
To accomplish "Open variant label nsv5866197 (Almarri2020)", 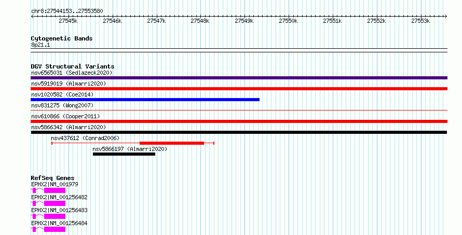I will 130,149.
